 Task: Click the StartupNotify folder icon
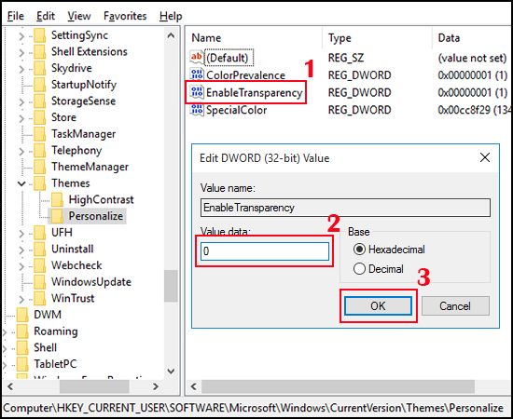click(x=40, y=85)
